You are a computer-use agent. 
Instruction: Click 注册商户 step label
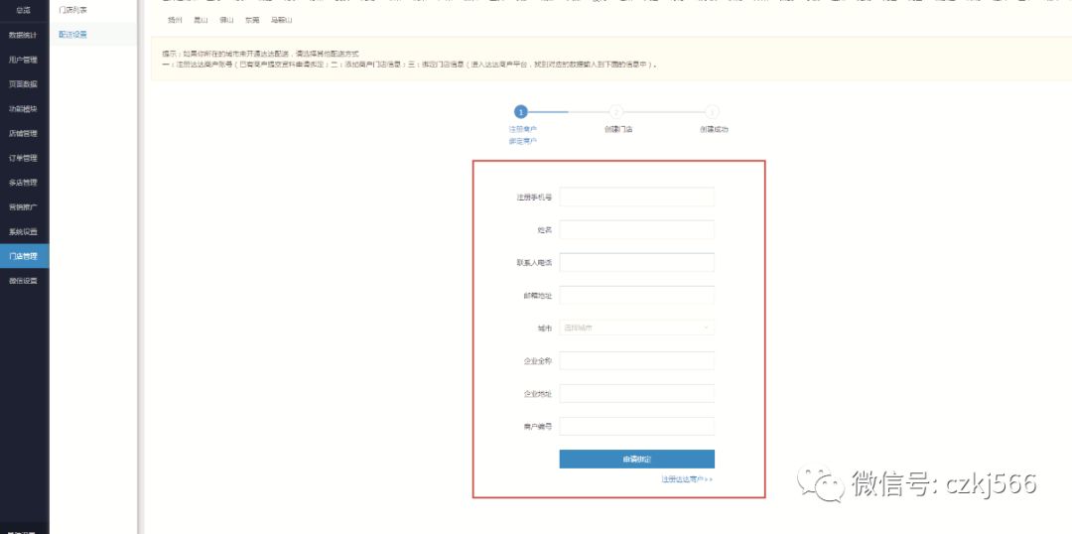coord(522,129)
